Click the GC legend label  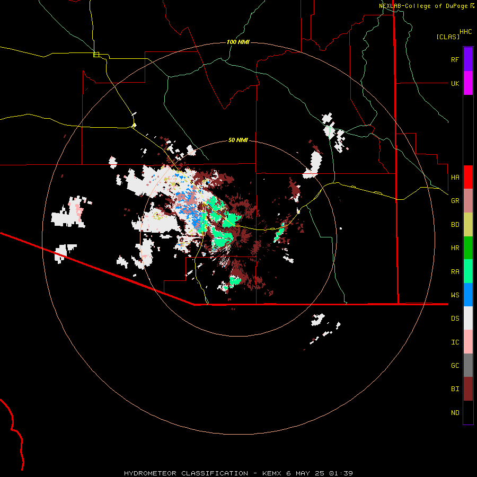455,366
